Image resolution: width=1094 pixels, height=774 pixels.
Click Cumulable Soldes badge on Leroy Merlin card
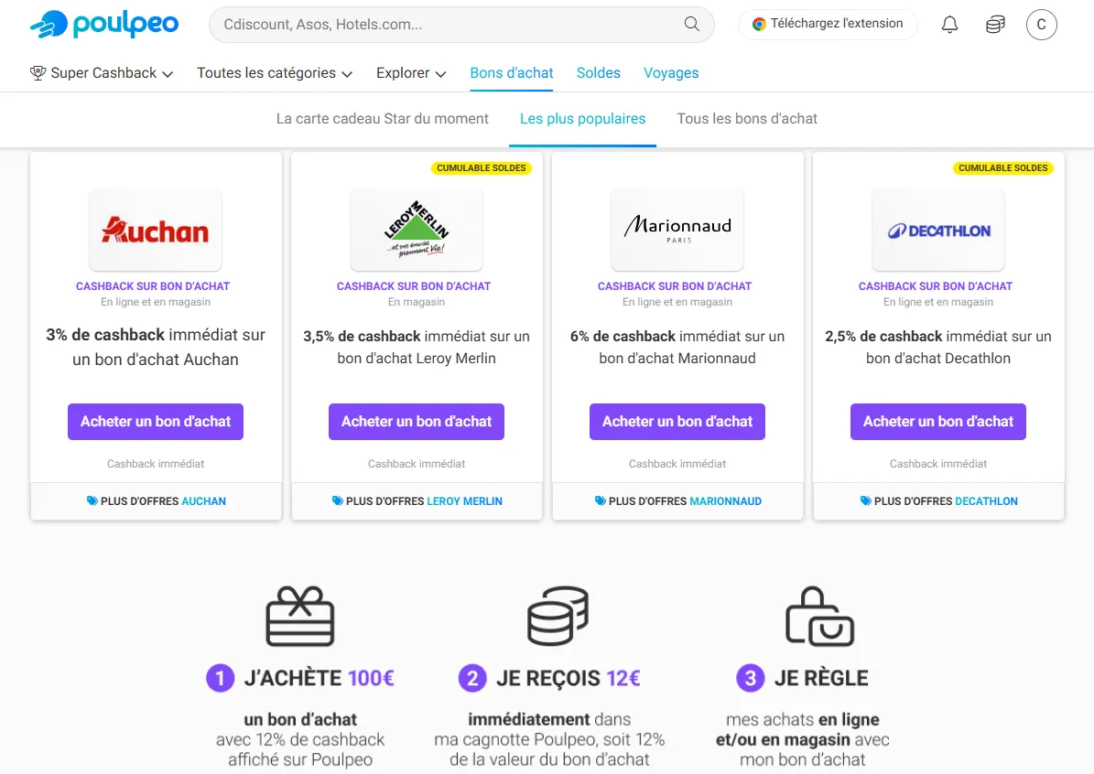(x=482, y=168)
